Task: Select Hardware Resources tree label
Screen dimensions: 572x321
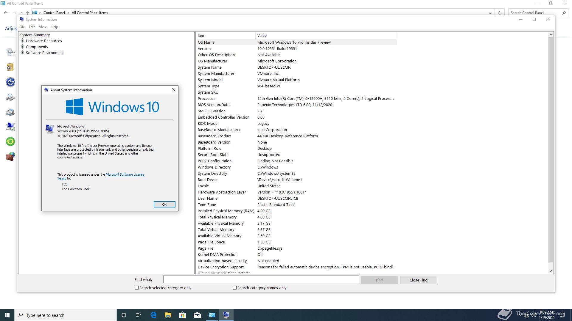Action: coord(44,41)
